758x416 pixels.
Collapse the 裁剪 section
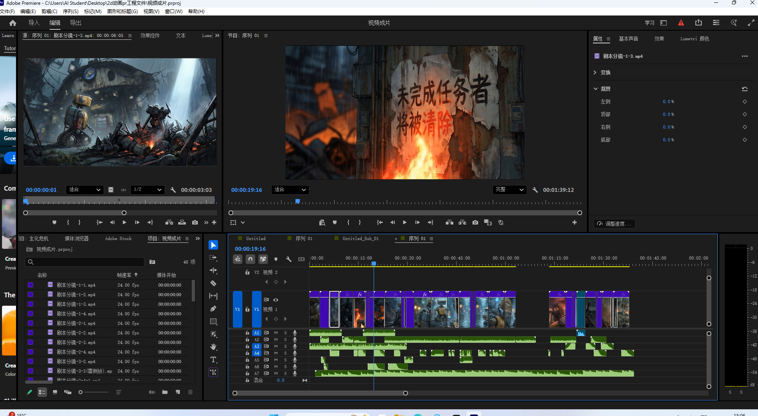pyautogui.click(x=595, y=89)
